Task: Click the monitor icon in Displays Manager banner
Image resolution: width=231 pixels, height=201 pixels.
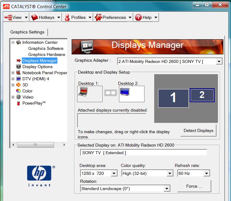Action: [87, 47]
